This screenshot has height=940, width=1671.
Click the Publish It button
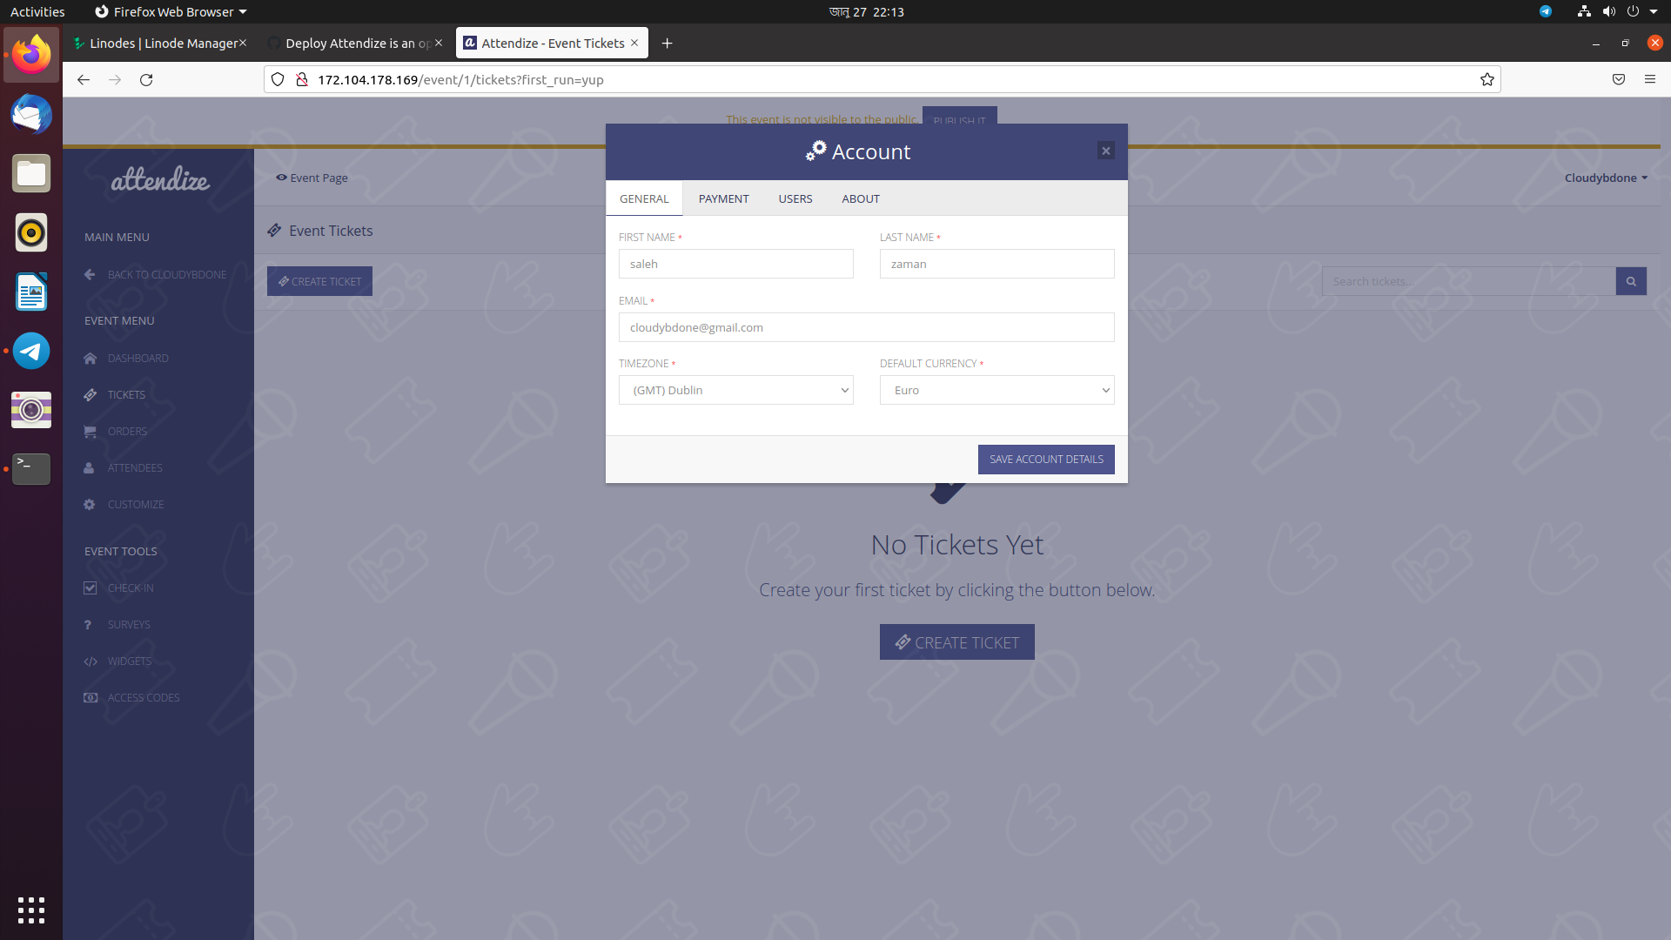click(x=959, y=118)
